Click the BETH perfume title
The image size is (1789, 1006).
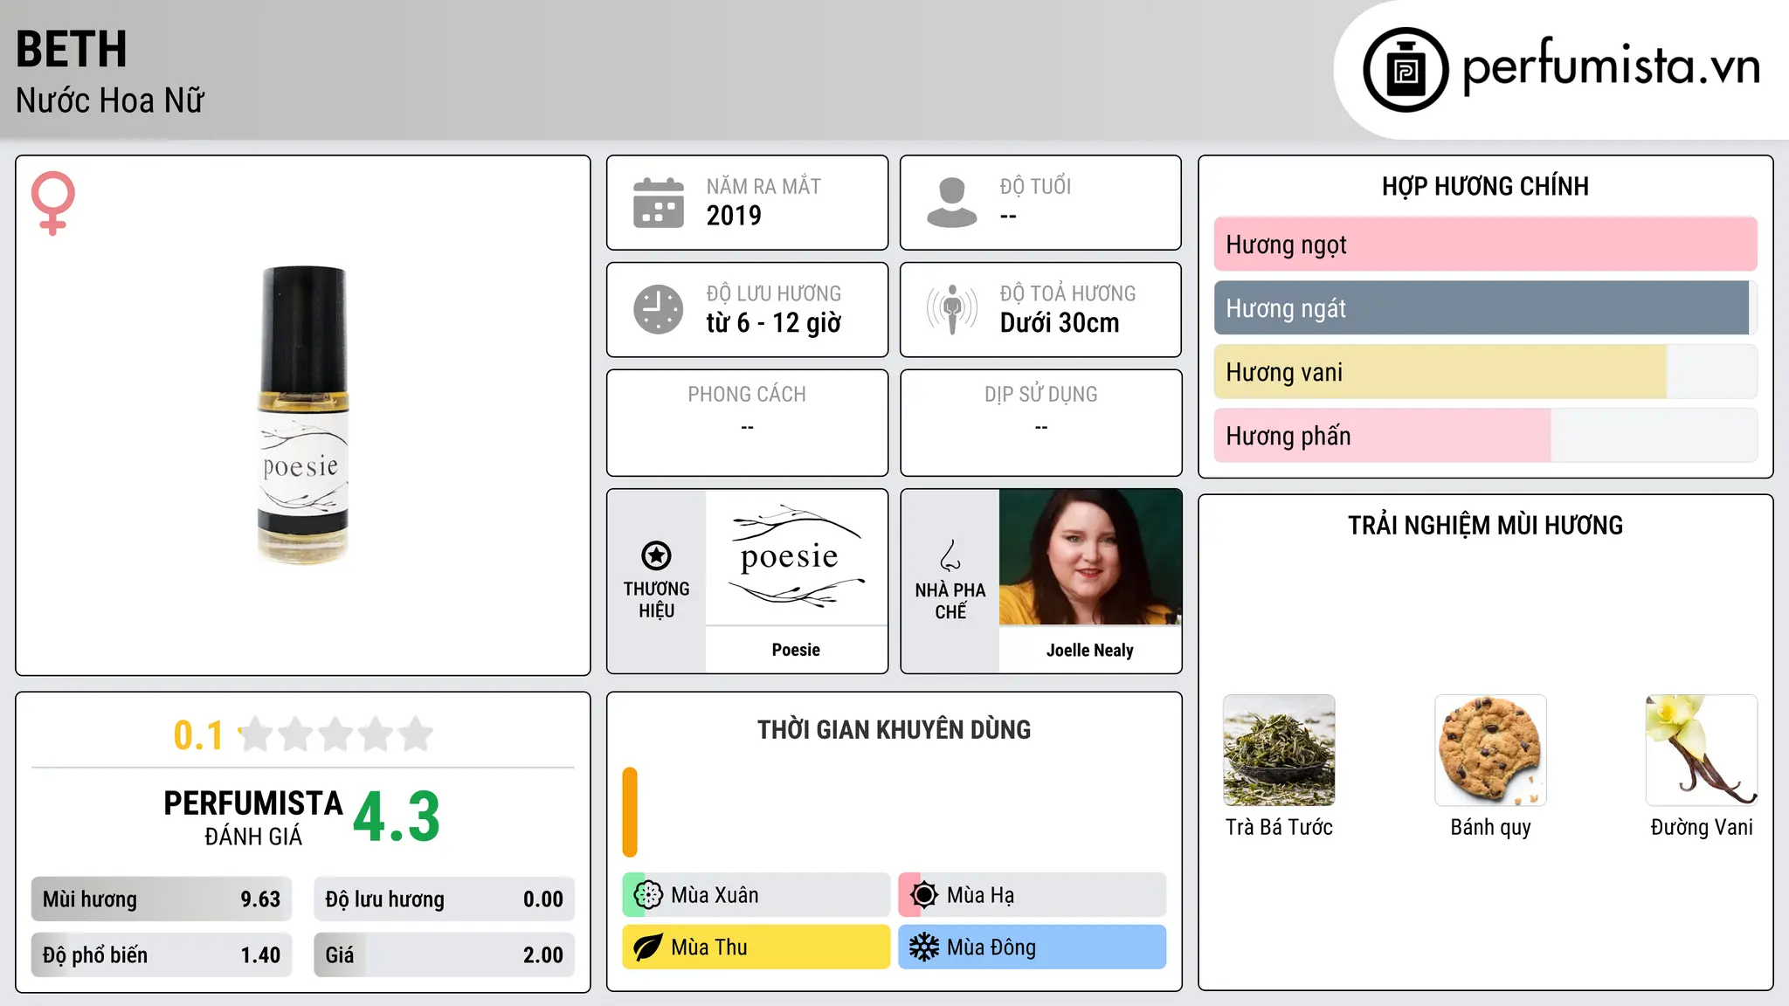[x=72, y=49]
